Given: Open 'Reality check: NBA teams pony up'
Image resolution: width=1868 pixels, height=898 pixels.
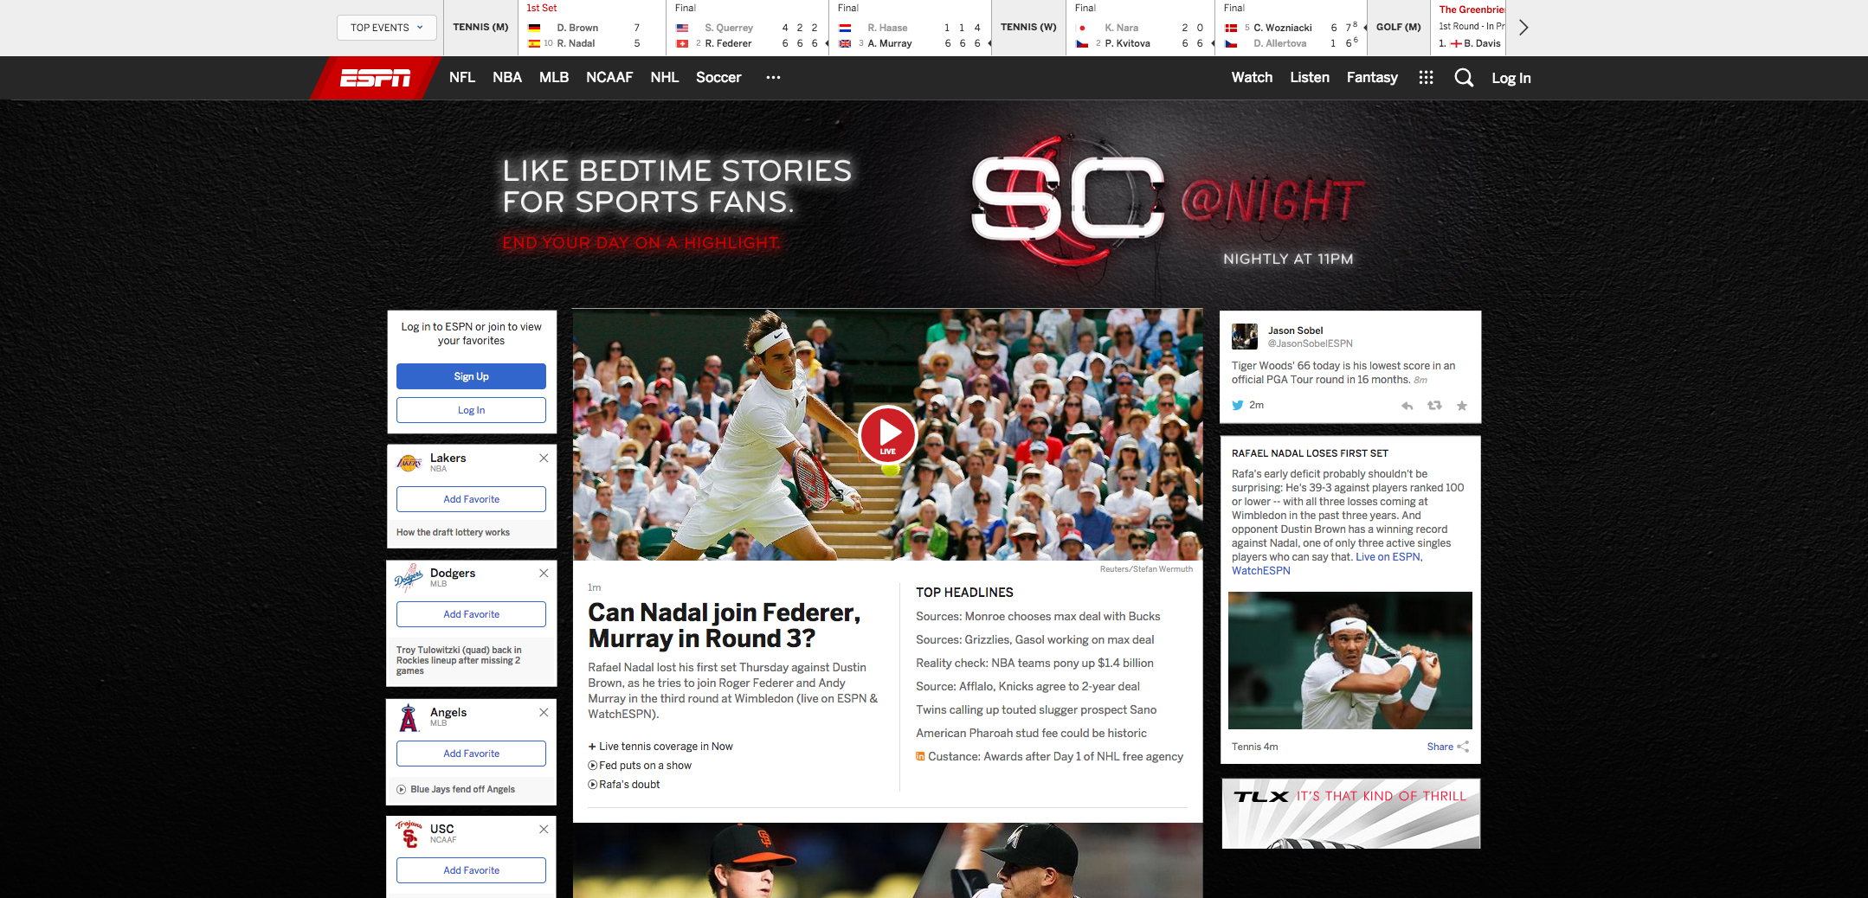Looking at the screenshot, I should click(1034, 663).
